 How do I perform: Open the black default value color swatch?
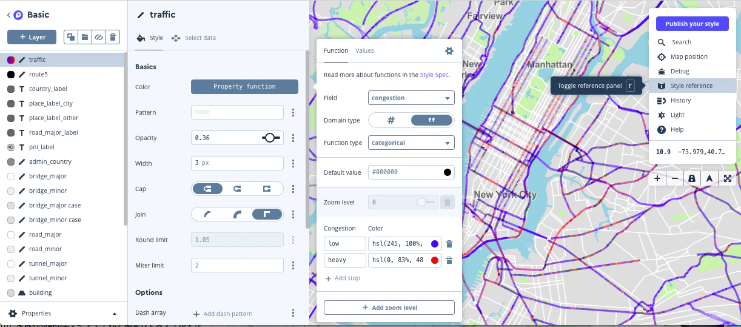point(448,172)
